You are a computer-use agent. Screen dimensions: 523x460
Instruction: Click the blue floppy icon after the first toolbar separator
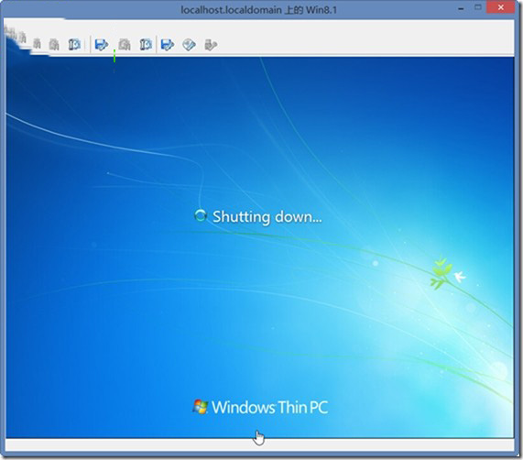(102, 44)
